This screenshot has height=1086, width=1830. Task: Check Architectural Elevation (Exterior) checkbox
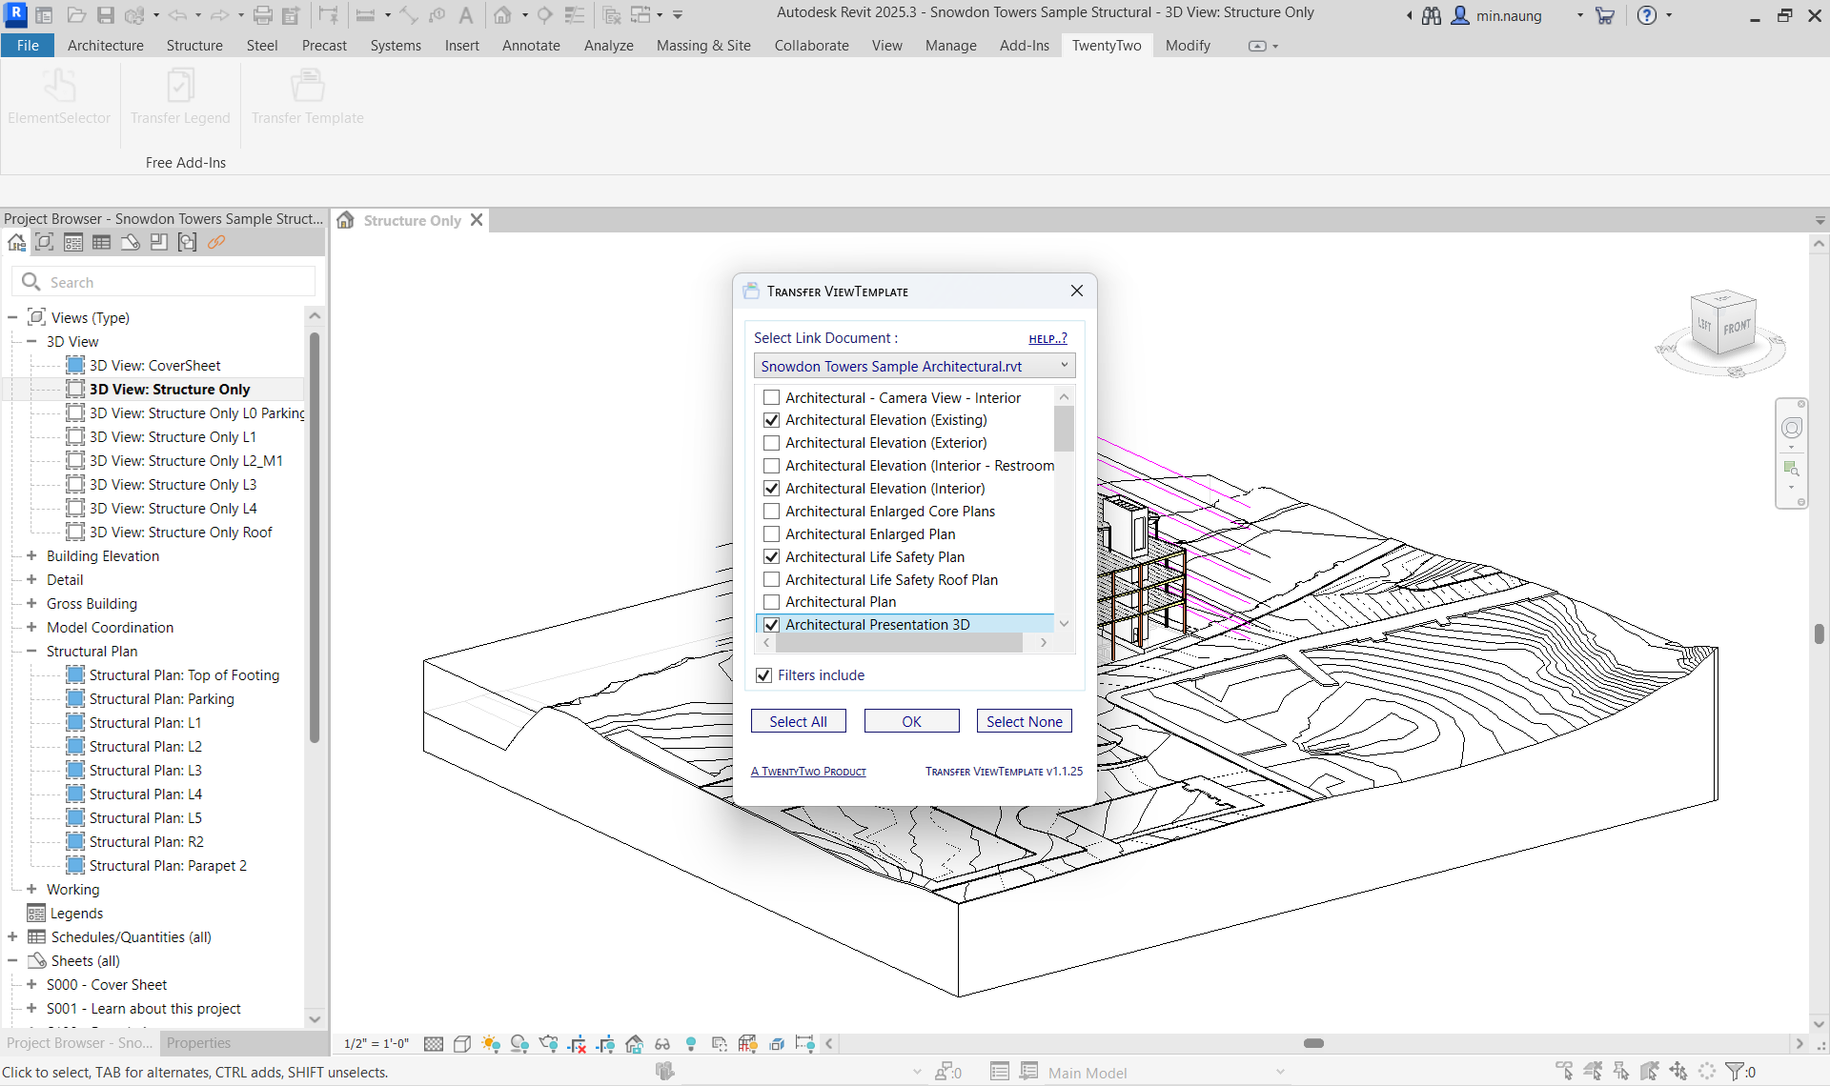point(772,443)
